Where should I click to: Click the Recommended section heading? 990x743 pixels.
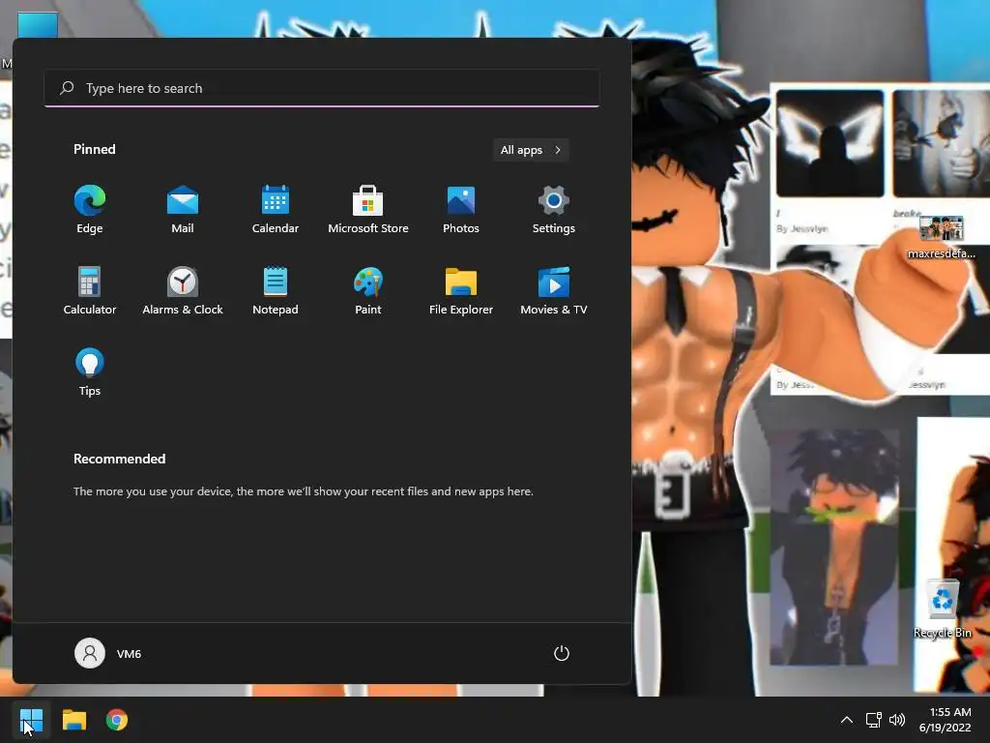coord(119,459)
